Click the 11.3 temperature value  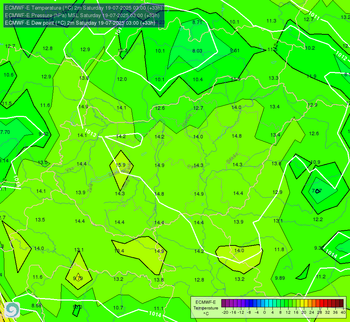pyautogui.click(x=271, y=21)
